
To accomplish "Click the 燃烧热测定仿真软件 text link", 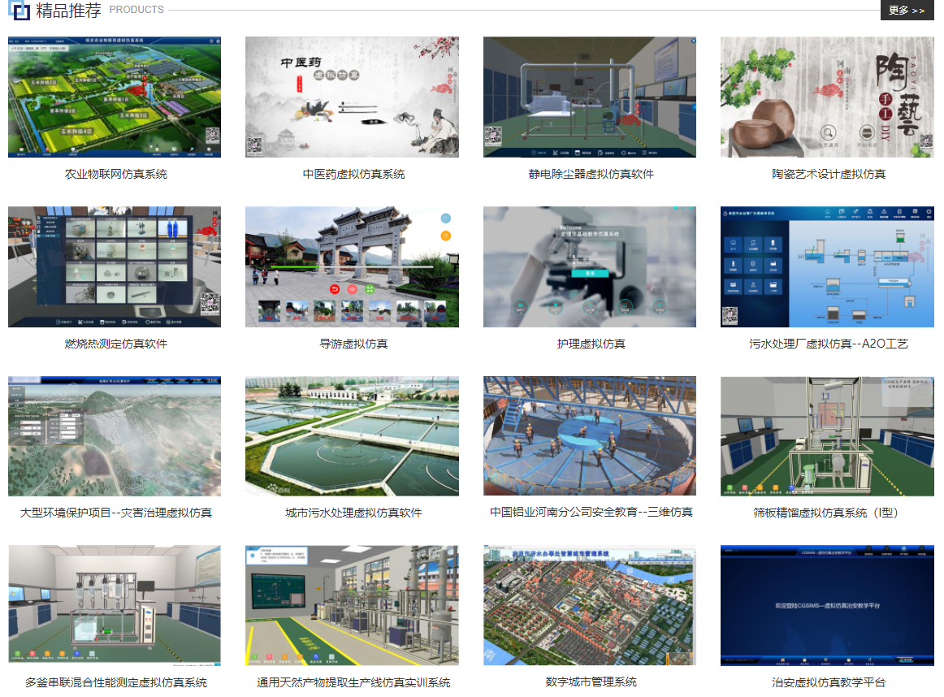I will pyautogui.click(x=115, y=344).
